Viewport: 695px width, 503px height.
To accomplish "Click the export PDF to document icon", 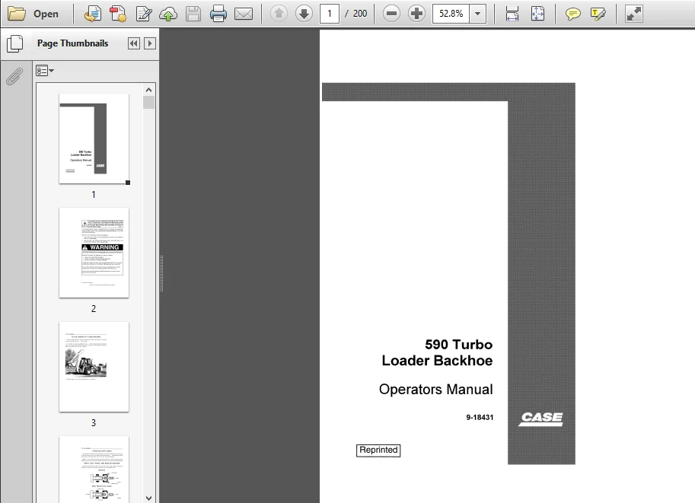I will (92, 14).
